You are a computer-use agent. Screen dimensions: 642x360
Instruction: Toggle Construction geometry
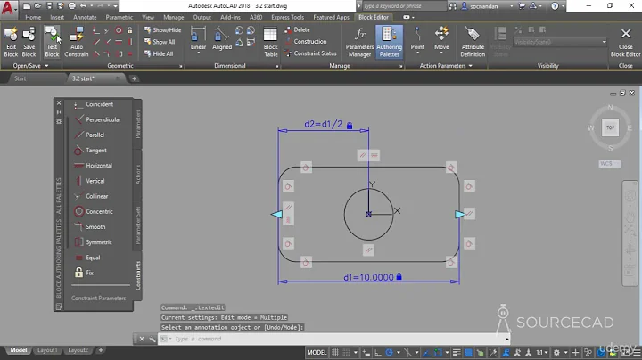click(306, 41)
